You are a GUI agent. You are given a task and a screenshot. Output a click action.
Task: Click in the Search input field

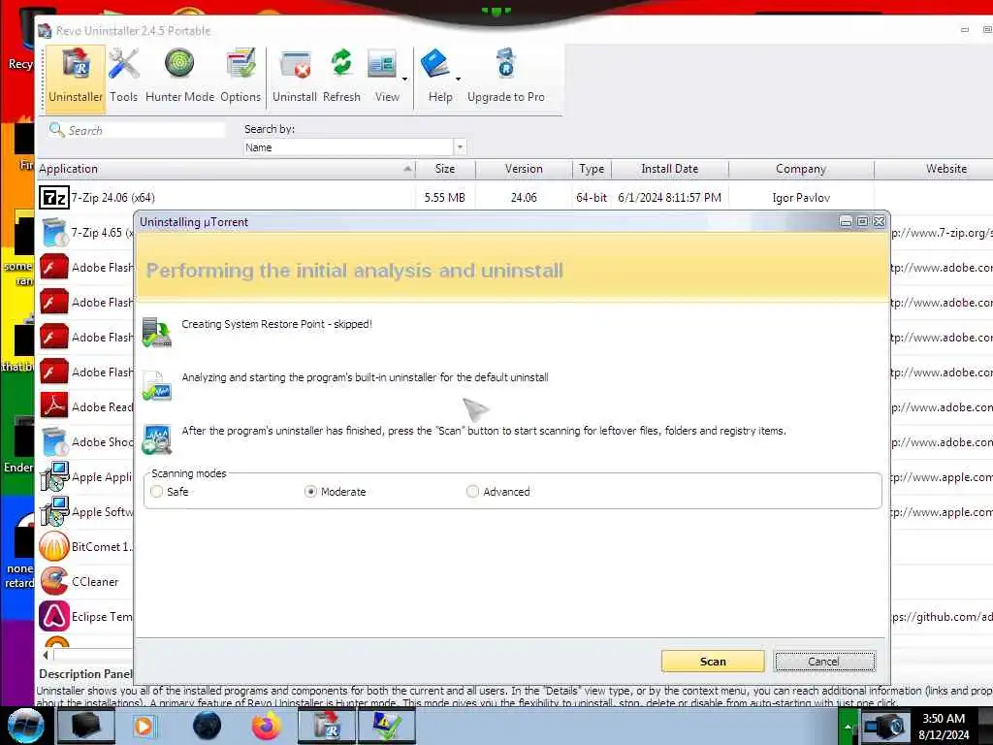145,130
